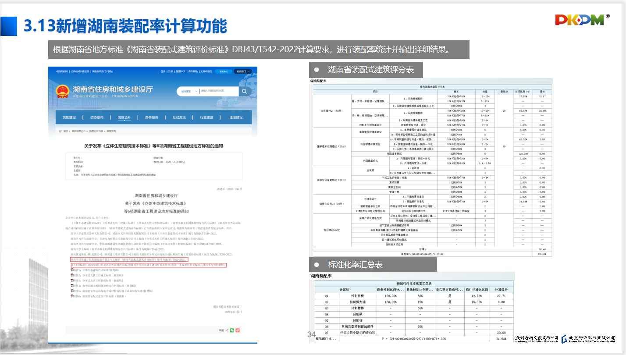Image resolution: width=626 pixels, height=355 pixels.
Task: Click the article title 关于发布《立体生态建筑技术标准》
Action: click(x=154, y=146)
